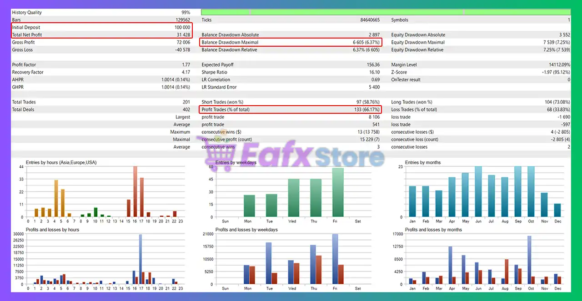
Task: Select the blue hour 17 profit bar
Action: 140,259
